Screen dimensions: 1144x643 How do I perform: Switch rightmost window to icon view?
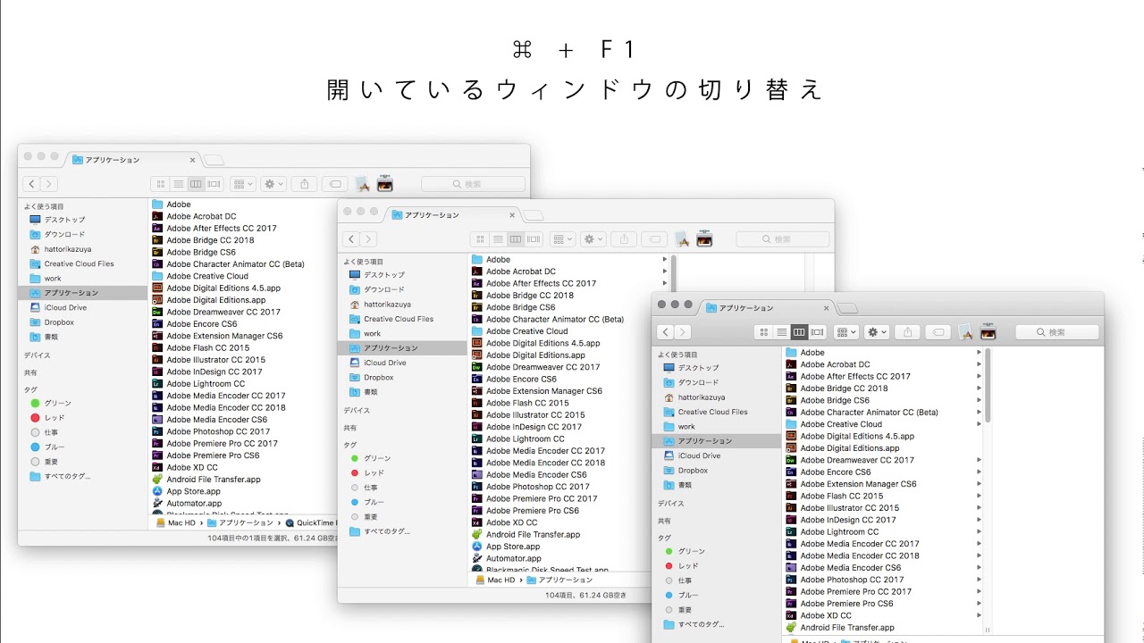[763, 332]
